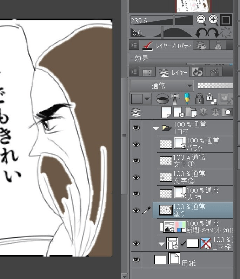Click transfer to lower layer icon
Viewport: 240px width, 279px height.
[x=204, y=112]
